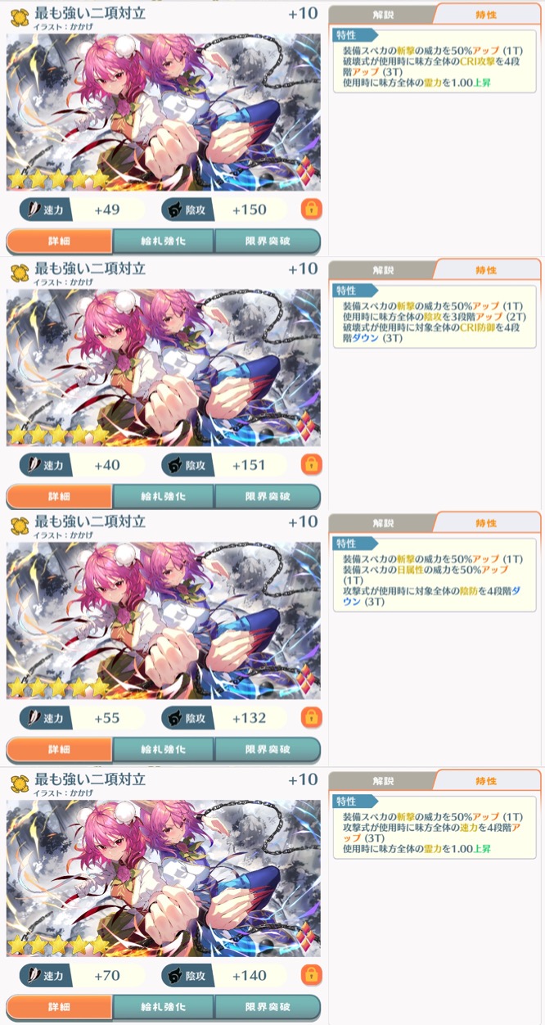Toggle the lock icon beside 陰攻 +150
Screen dimensions: 545x1025
(x=311, y=209)
